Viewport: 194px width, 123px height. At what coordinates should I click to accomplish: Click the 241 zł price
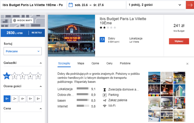(x=179, y=26)
